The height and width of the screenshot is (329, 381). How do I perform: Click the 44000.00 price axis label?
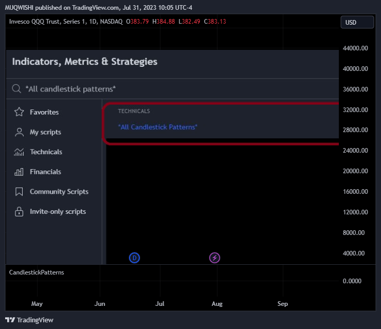click(355, 48)
